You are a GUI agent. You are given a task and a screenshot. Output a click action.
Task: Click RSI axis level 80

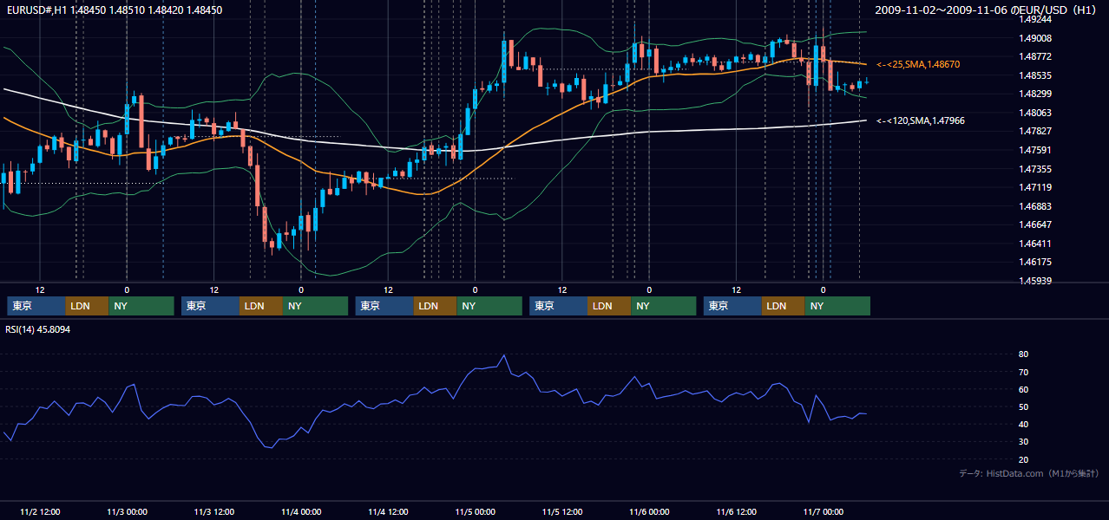1023,354
